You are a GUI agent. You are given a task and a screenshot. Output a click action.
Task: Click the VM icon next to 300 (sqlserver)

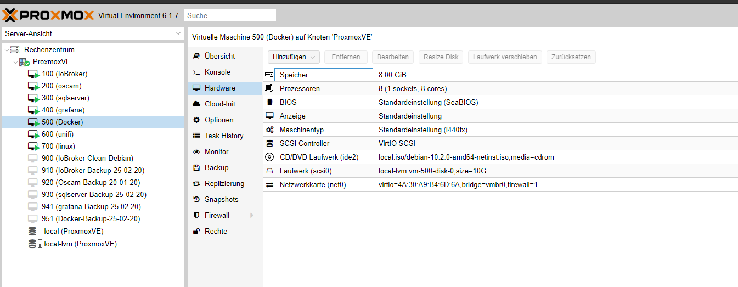click(x=34, y=98)
